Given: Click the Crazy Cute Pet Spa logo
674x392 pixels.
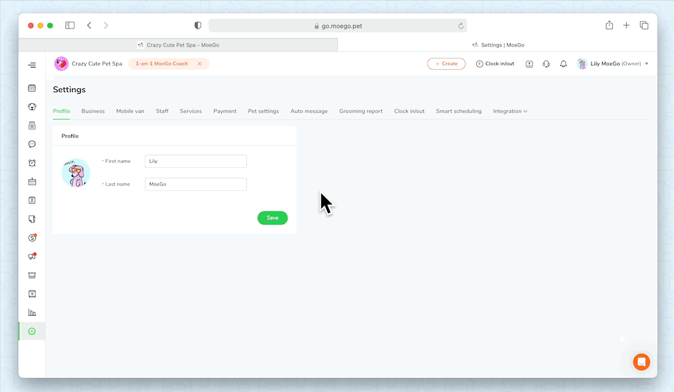Looking at the screenshot, I should [61, 63].
